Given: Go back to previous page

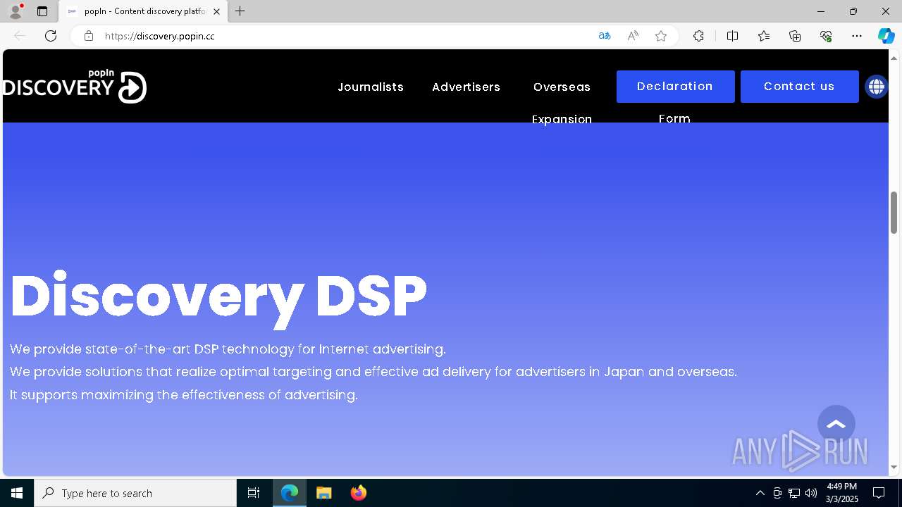Looking at the screenshot, I should [20, 36].
